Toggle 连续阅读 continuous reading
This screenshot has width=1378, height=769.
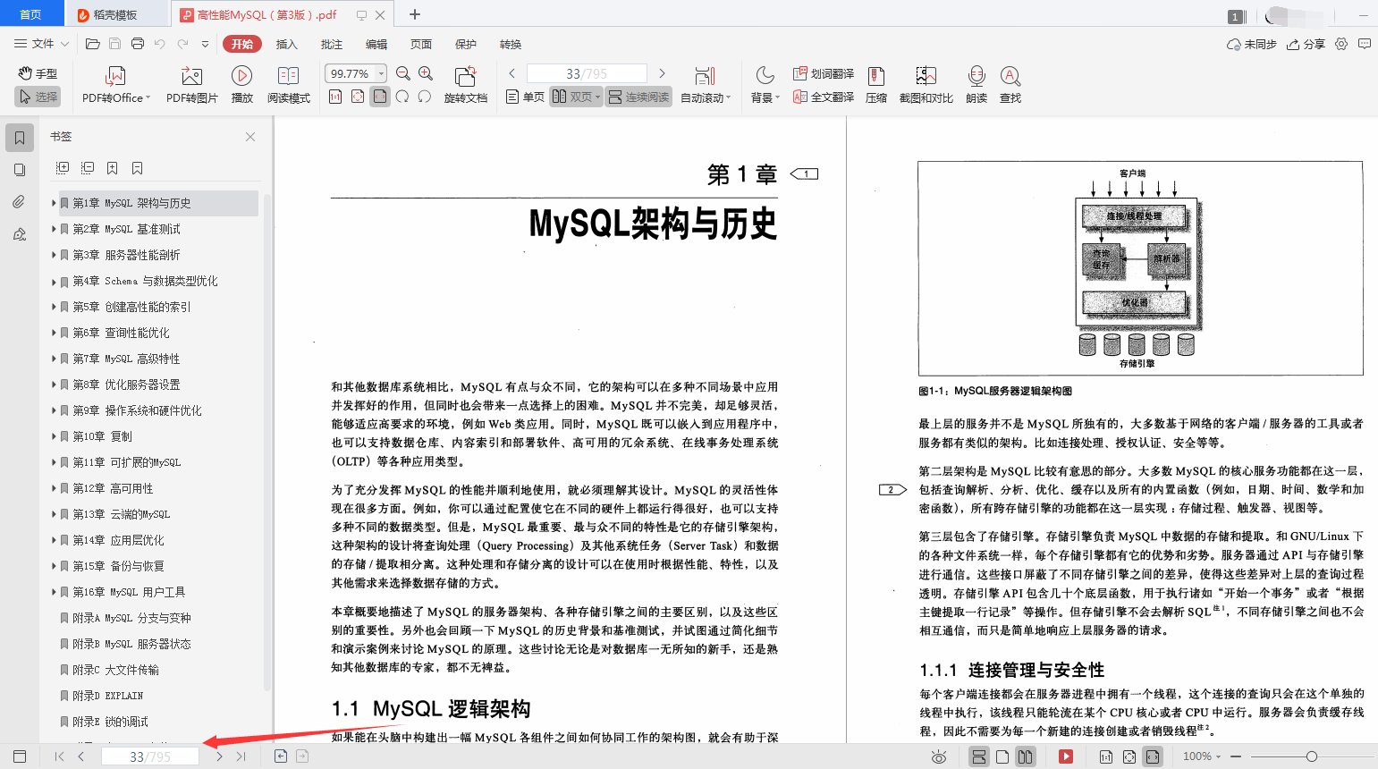pos(638,97)
